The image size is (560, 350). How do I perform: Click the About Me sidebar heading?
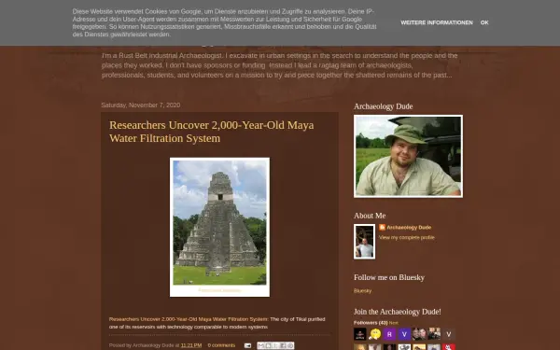(x=370, y=216)
